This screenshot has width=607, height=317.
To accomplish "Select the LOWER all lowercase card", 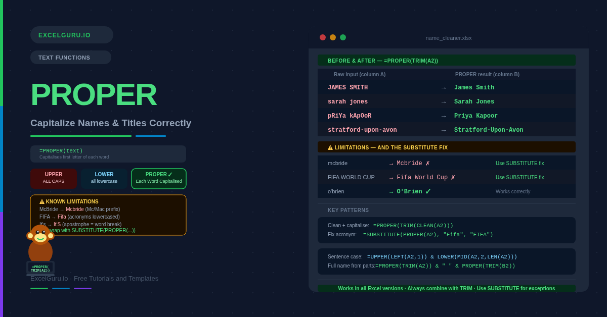I will click(x=104, y=179).
